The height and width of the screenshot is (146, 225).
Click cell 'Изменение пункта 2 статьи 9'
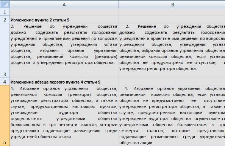click(x=64, y=20)
